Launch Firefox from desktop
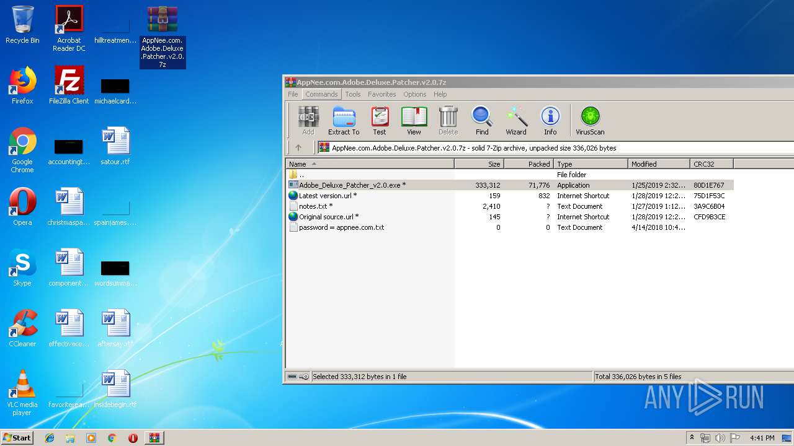The image size is (794, 446). [22, 85]
